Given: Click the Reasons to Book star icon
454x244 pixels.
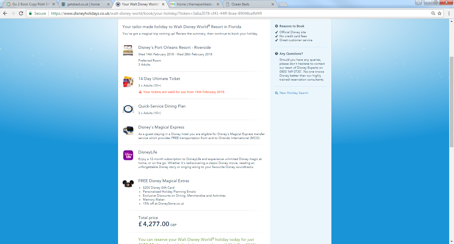Looking at the screenshot, I should [276, 26].
